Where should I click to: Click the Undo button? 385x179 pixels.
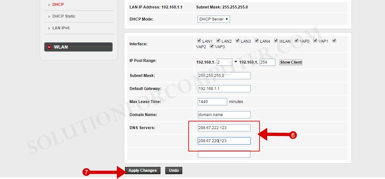173,171
